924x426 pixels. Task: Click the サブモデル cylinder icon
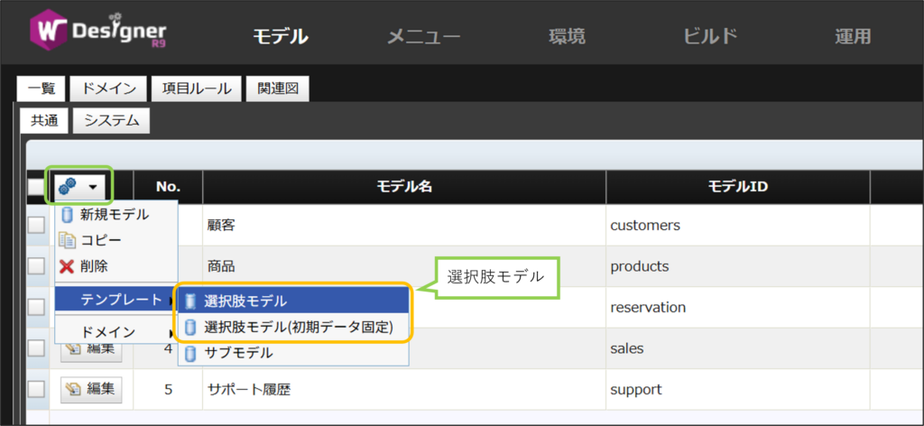[190, 353]
